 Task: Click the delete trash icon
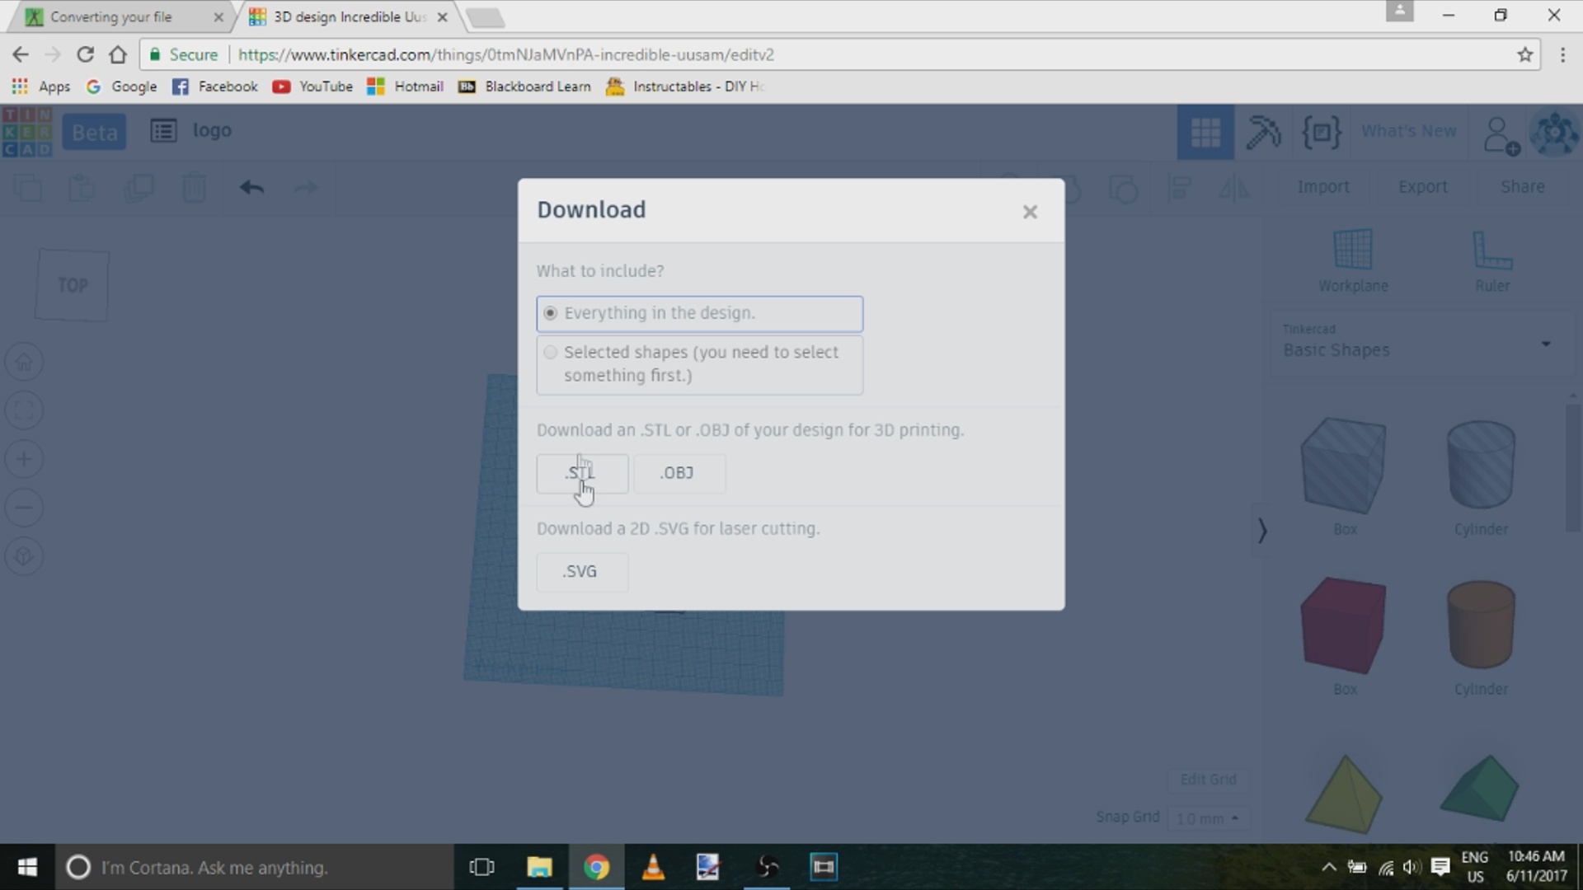pos(194,188)
